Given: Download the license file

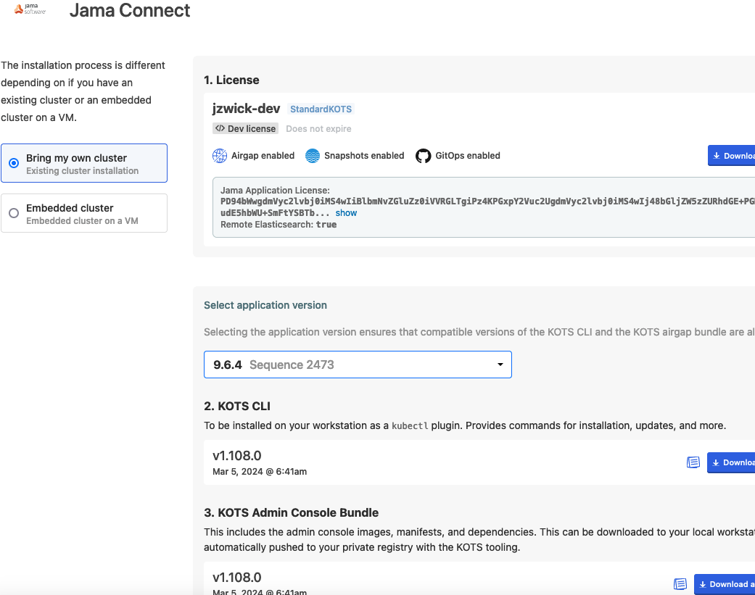Looking at the screenshot, I should coord(732,156).
